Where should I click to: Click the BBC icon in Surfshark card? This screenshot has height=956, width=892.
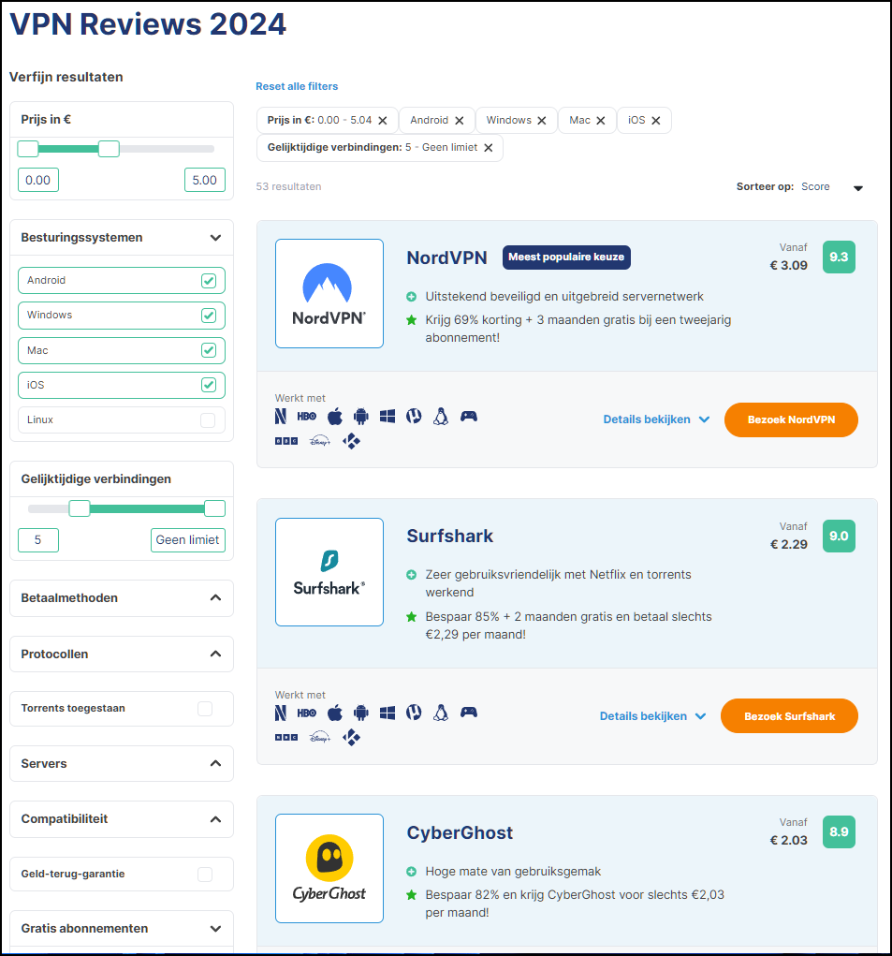pyautogui.click(x=286, y=737)
